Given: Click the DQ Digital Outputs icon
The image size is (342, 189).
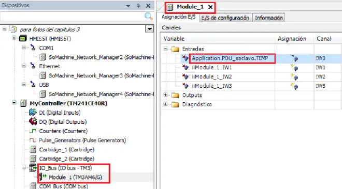Looking at the screenshot, I should pos(33,121).
